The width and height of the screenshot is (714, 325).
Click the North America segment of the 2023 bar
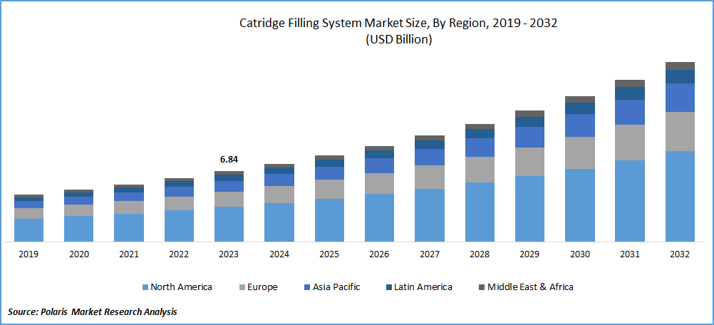[x=229, y=225]
